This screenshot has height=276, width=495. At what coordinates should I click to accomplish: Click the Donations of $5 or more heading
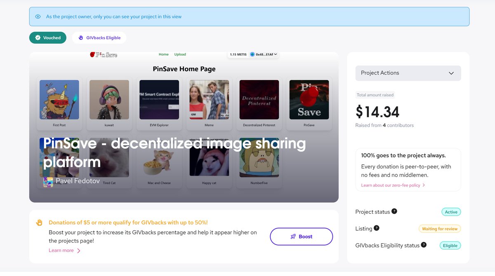128,222
